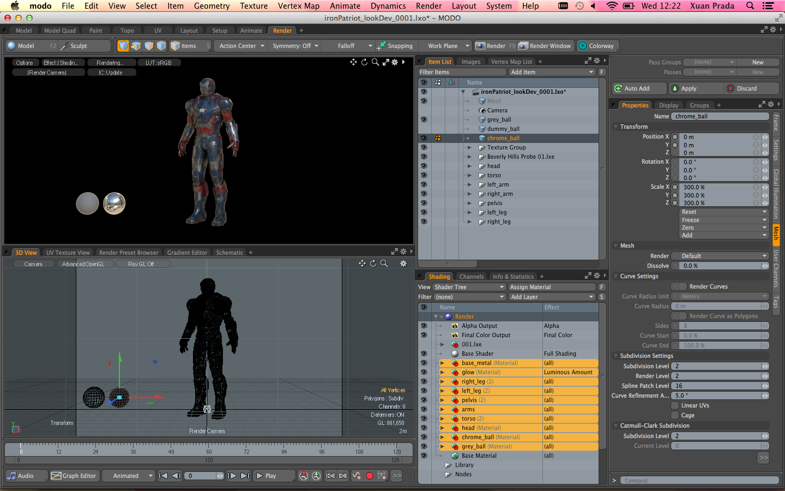
Task: Enable Linear UVs checkbox
Action: 675,405
